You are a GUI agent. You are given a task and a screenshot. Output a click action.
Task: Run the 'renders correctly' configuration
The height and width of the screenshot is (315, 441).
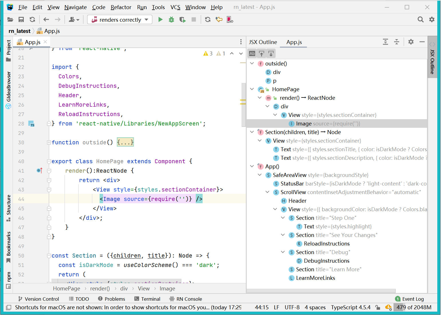pyautogui.click(x=160, y=19)
